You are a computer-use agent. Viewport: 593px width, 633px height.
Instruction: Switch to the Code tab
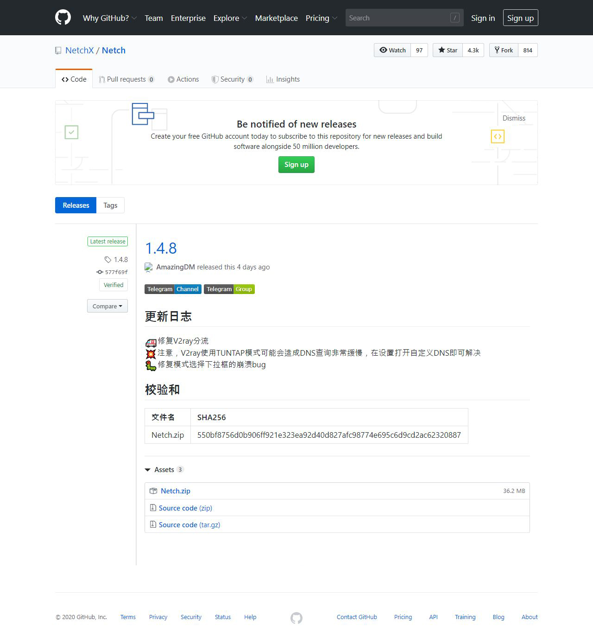click(x=74, y=79)
